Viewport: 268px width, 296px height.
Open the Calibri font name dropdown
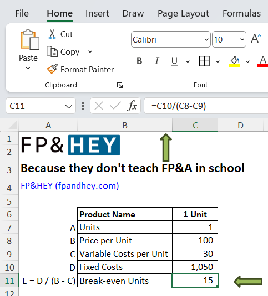pos(206,39)
